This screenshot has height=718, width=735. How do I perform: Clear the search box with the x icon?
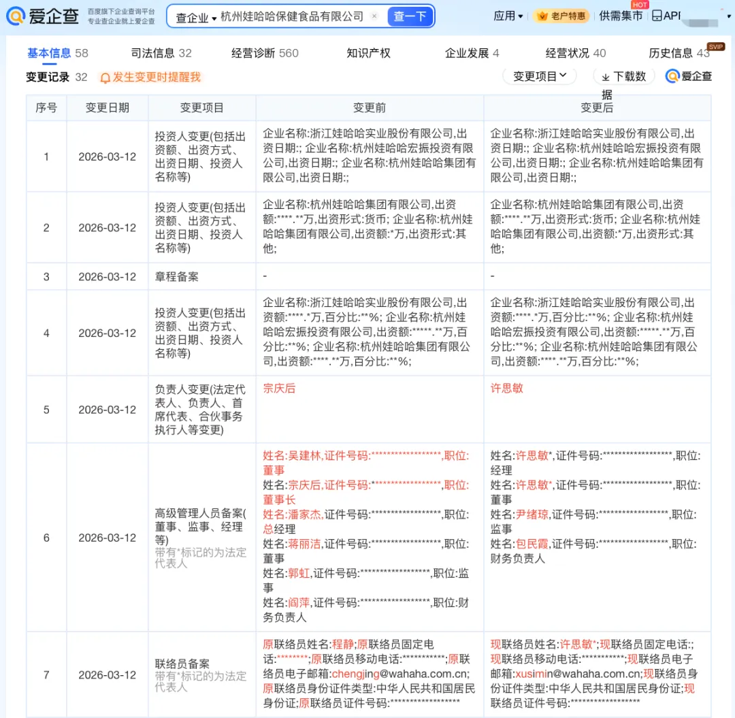pos(374,16)
